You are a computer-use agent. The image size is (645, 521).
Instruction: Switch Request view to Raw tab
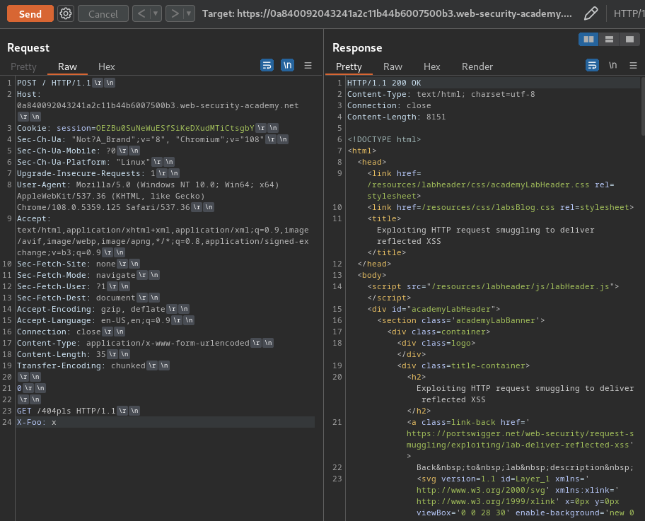(67, 66)
